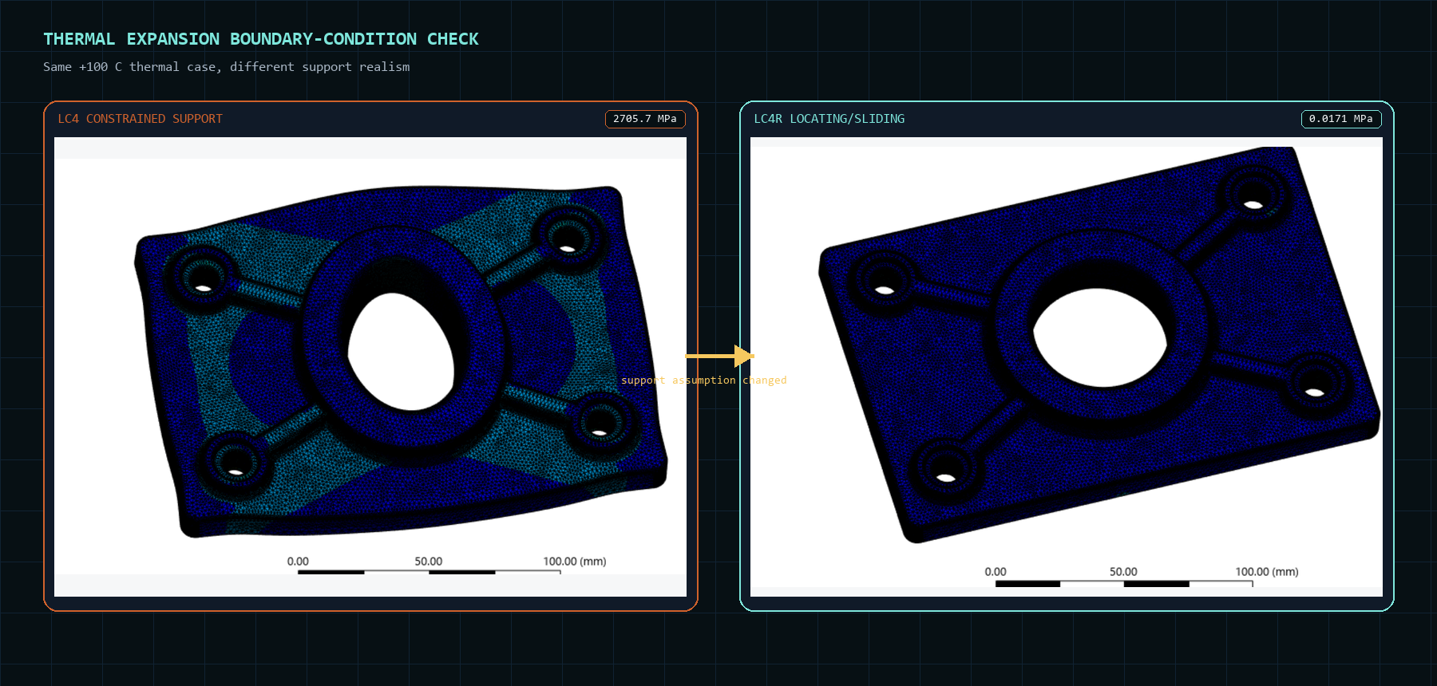This screenshot has width=1437, height=686.
Task: Open the LC4R locating/sliding mesh image
Action: pos(1067,367)
